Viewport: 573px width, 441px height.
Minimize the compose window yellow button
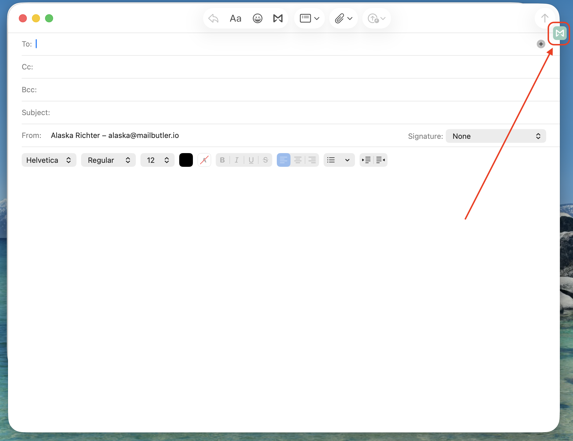(36, 18)
